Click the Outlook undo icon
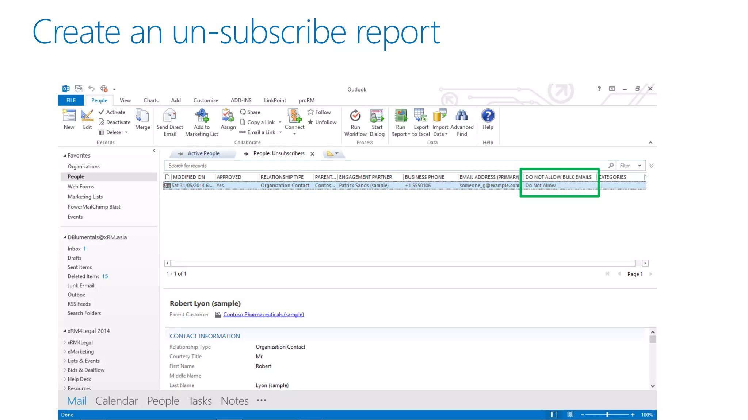 click(91, 89)
